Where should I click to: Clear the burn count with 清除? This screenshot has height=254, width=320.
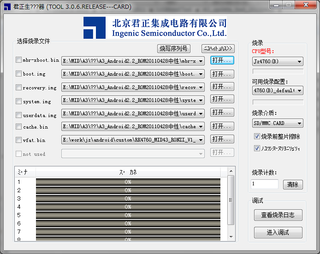point(293,184)
